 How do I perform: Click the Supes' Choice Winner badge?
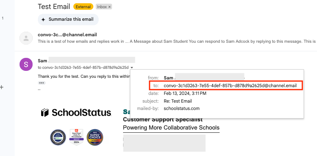(95, 137)
